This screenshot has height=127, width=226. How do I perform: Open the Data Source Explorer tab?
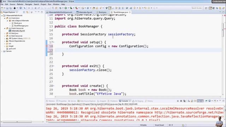87,101
